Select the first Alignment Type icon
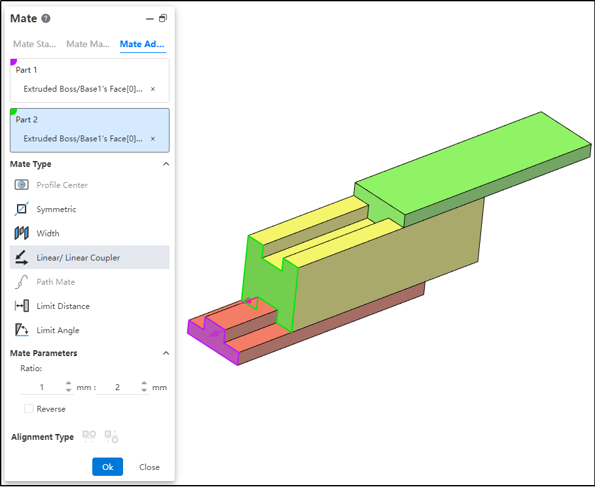The height and width of the screenshot is (487, 595). click(x=89, y=437)
